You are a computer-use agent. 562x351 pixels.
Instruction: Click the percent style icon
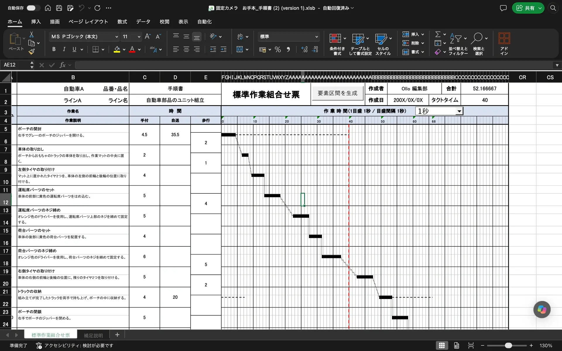click(278, 49)
